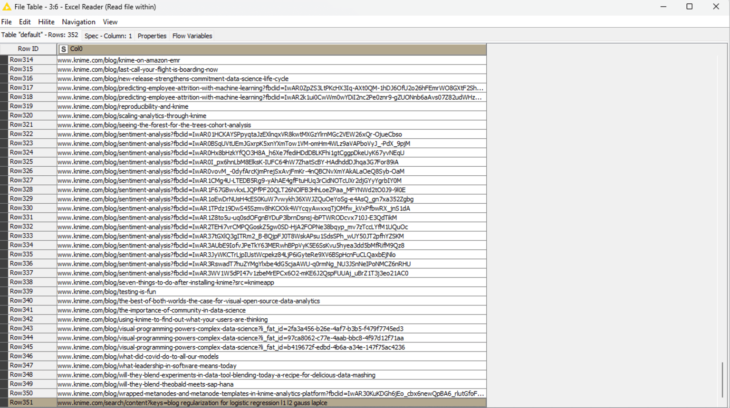
Task: Click the will-they-blend-experiments cell
Action: (x=272, y=375)
